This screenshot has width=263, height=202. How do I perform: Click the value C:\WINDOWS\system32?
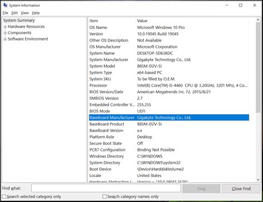click(159, 163)
